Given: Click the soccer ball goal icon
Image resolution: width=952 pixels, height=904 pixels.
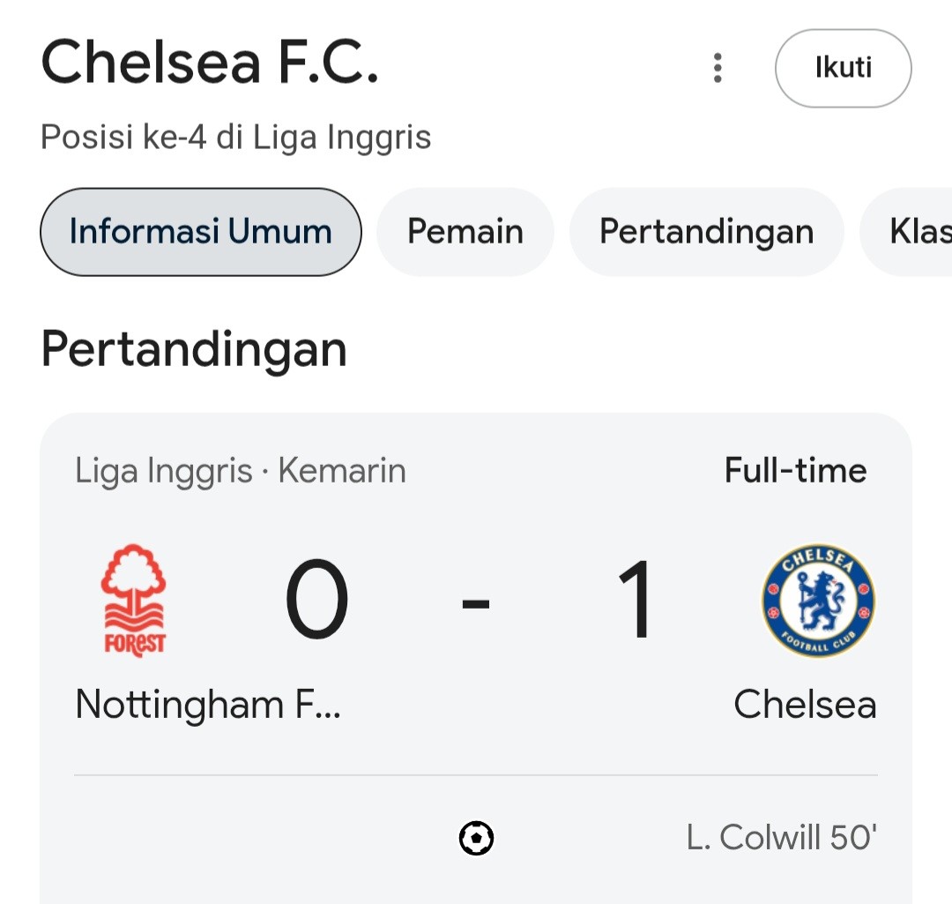Looking at the screenshot, I should (476, 838).
